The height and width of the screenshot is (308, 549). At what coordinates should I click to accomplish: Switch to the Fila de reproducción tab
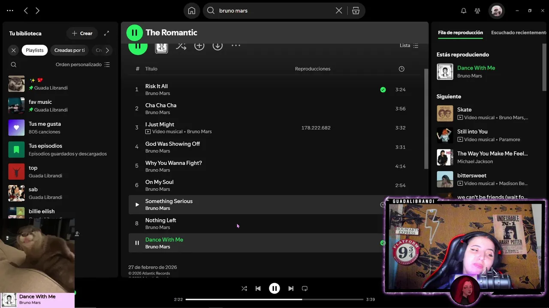[x=460, y=33]
